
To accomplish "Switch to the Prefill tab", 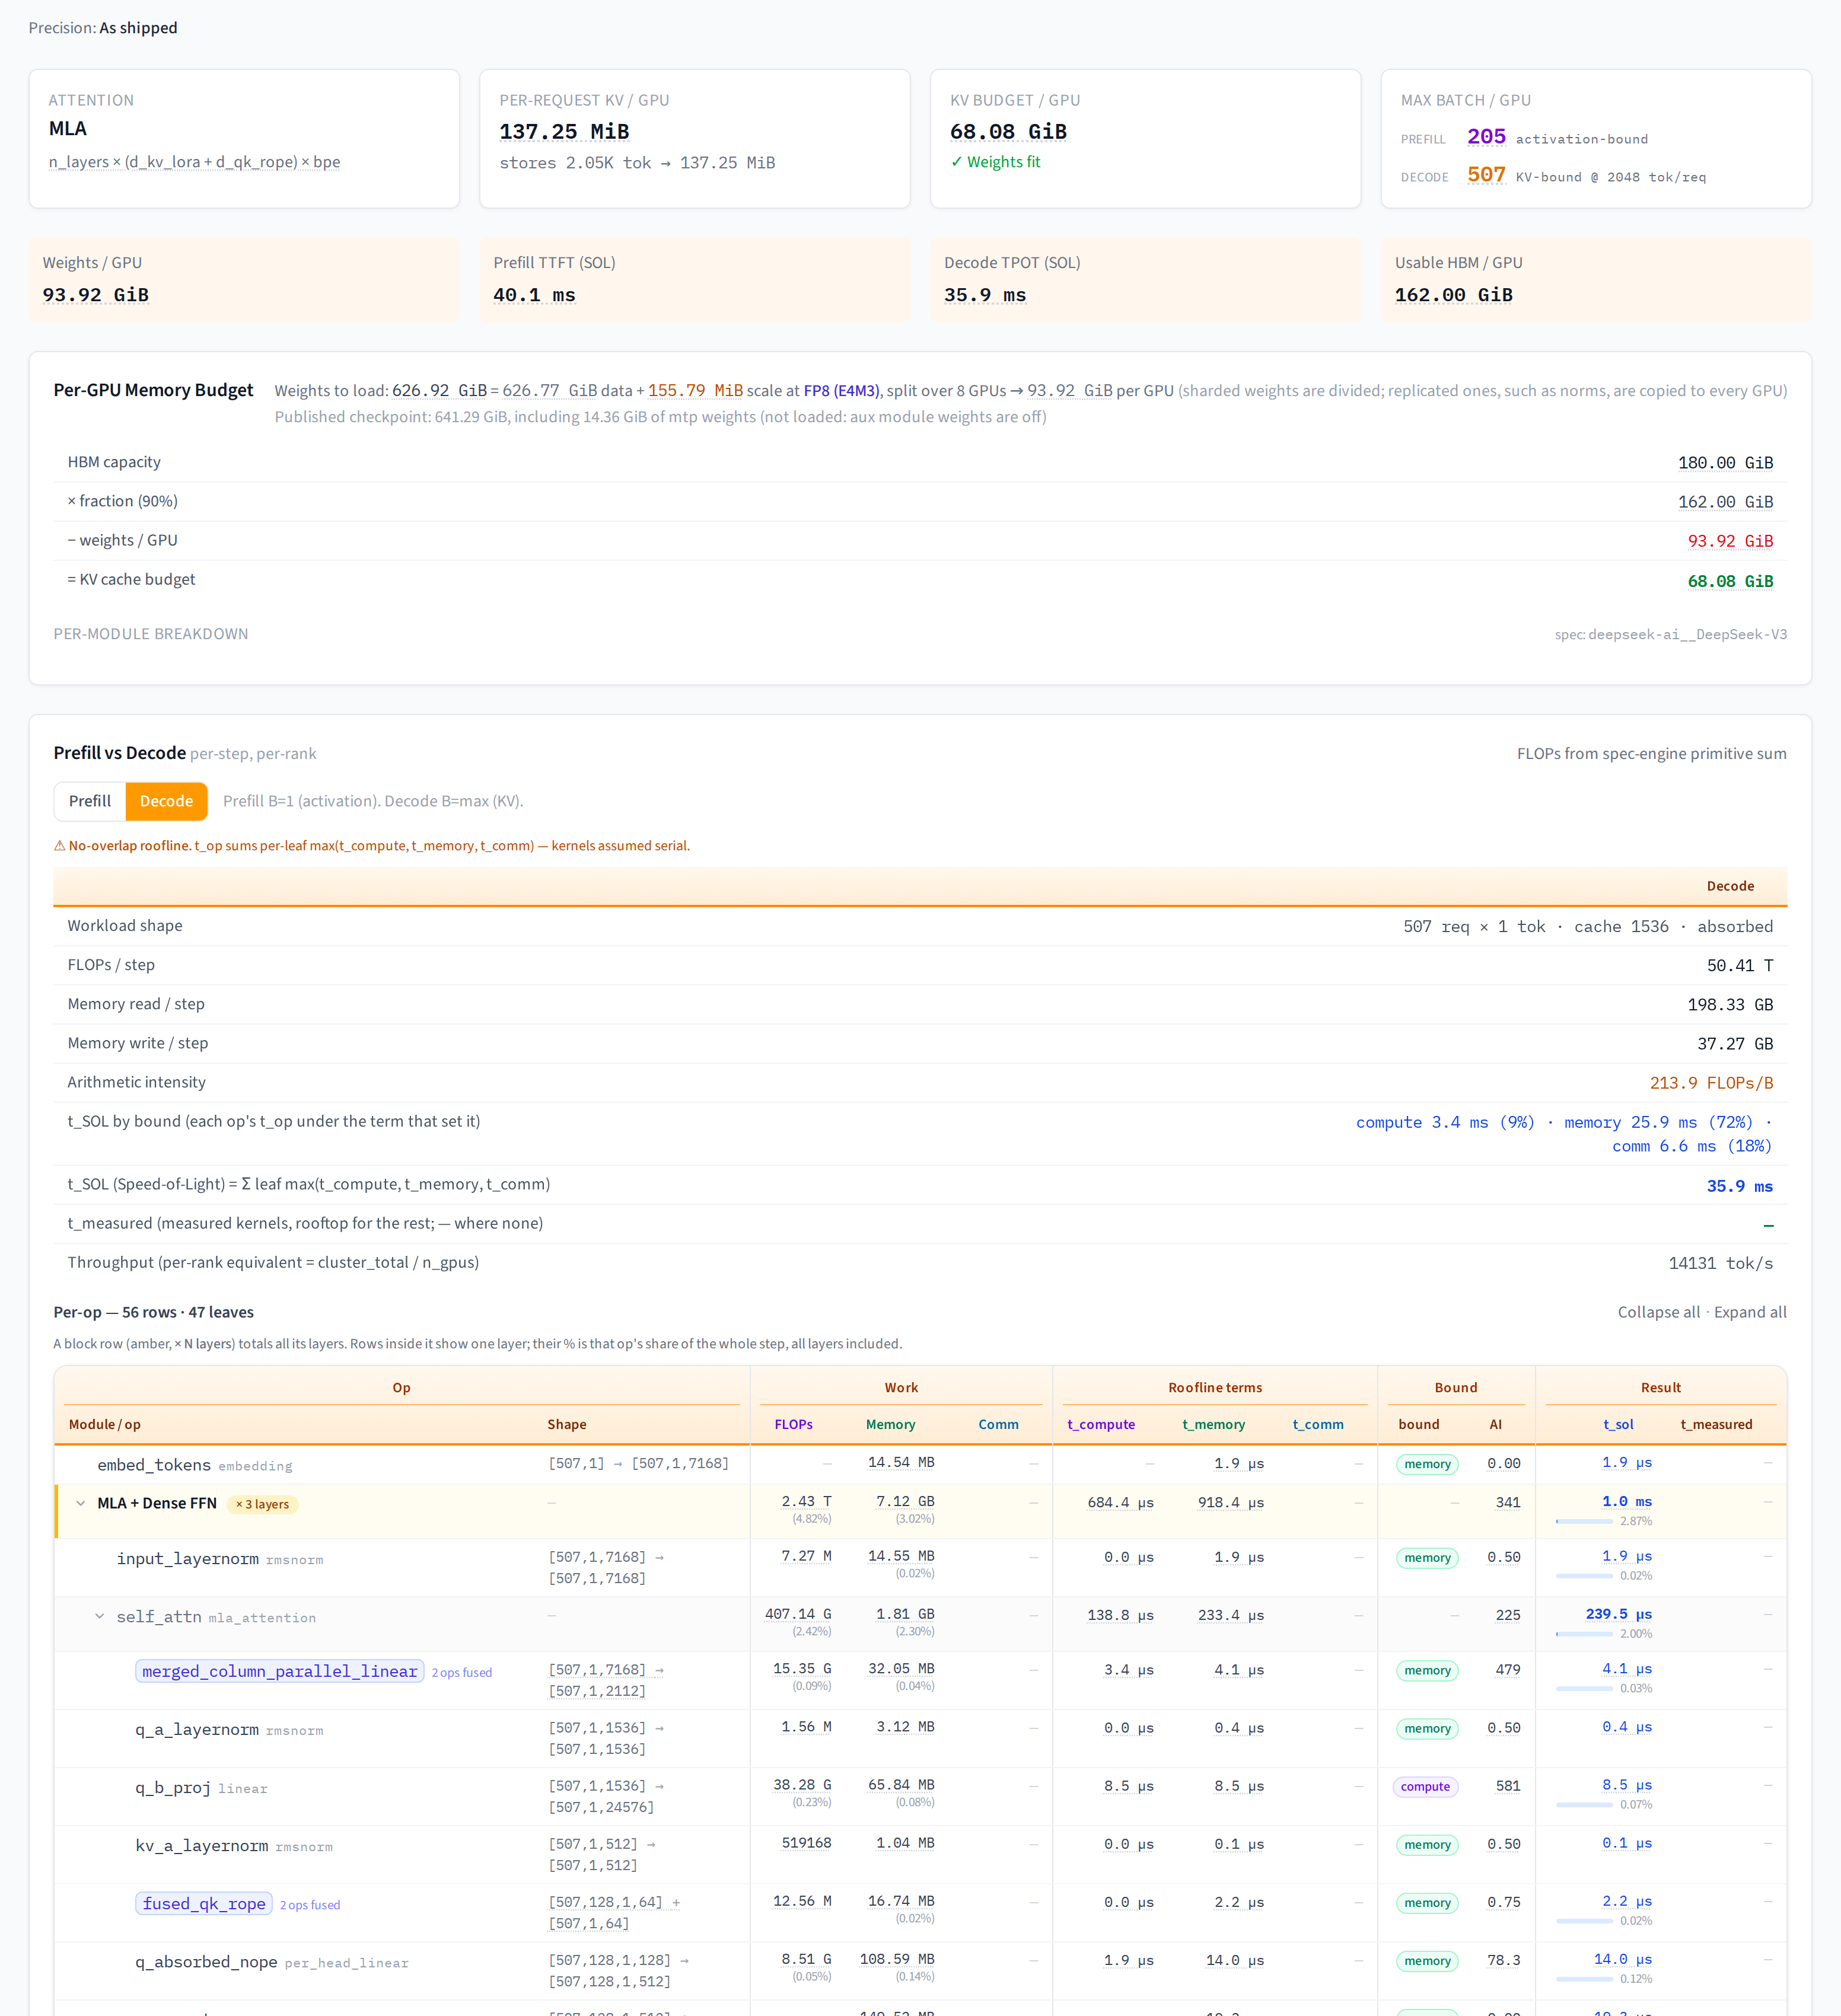I will click(x=90, y=801).
